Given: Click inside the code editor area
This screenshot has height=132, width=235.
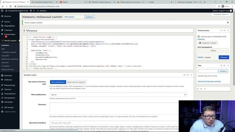Looking at the screenshot, I should tap(108, 53).
